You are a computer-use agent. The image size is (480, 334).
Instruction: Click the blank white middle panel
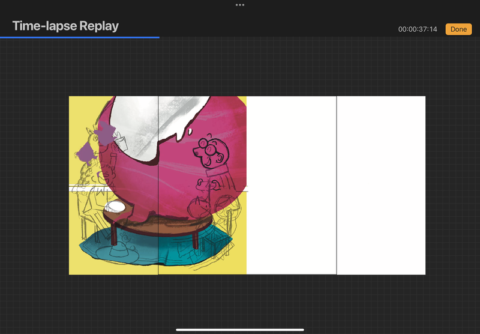coord(291,185)
